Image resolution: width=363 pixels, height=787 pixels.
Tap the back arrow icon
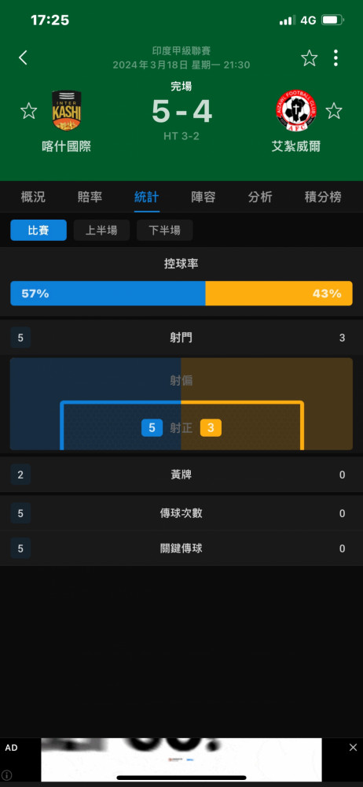[23, 57]
